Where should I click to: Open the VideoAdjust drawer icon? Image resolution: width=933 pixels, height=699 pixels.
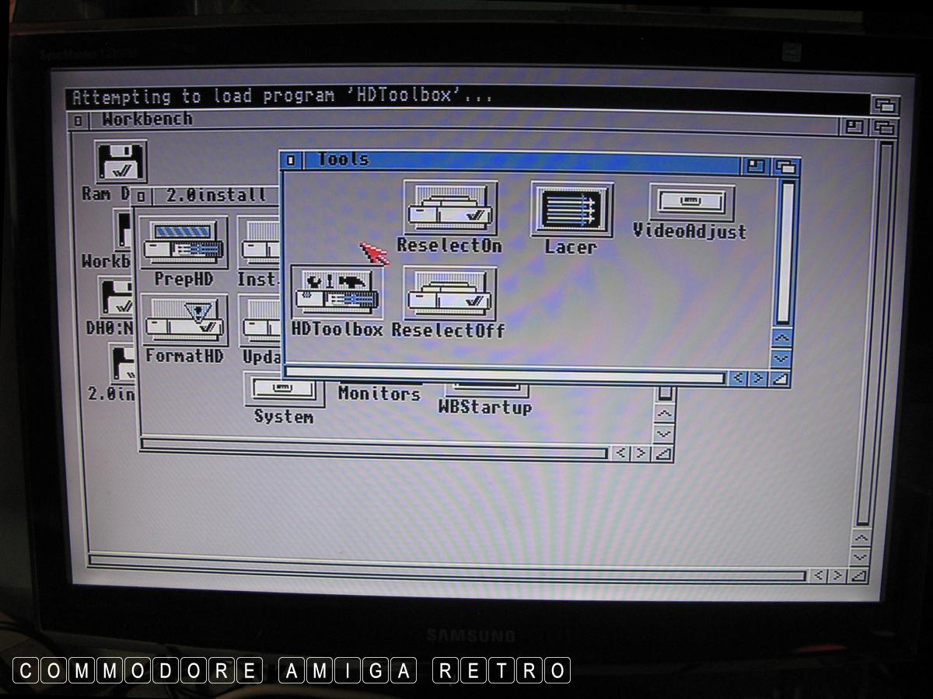(691, 203)
